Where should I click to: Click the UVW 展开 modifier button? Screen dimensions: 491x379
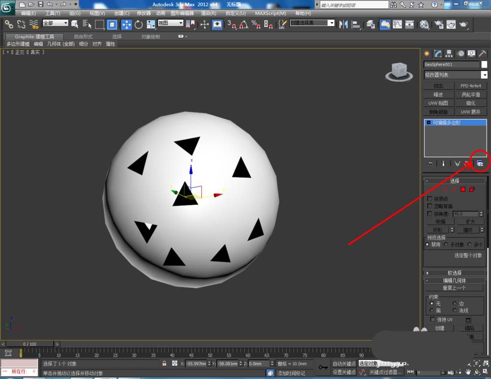(471, 112)
